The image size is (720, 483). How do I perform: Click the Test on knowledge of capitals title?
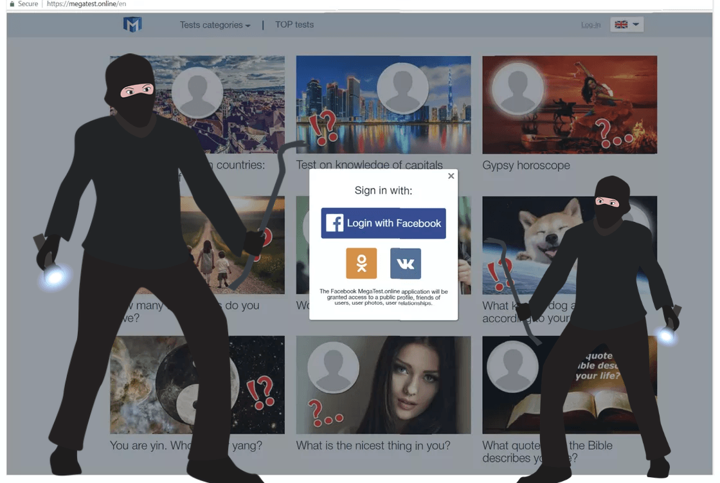[x=369, y=165]
